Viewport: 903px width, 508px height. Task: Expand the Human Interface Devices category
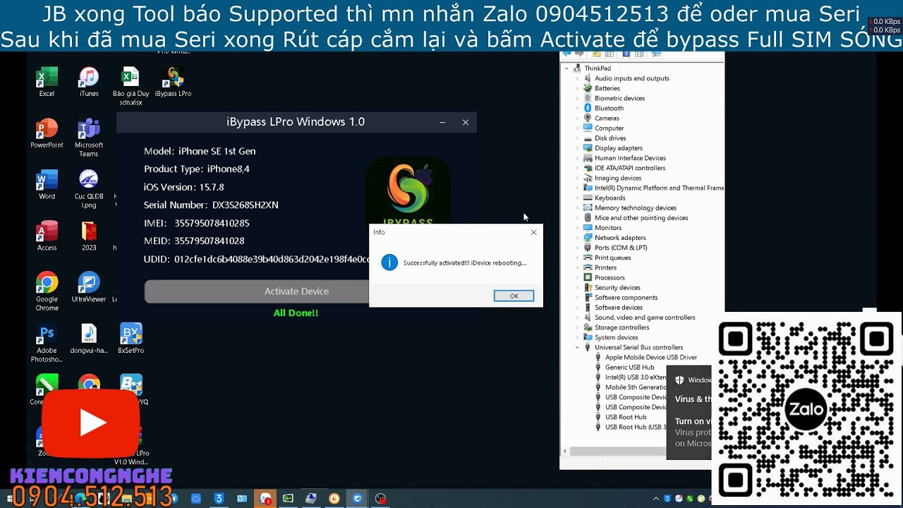[577, 158]
